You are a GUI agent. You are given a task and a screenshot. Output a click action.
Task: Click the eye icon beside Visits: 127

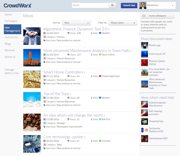(68, 54)
